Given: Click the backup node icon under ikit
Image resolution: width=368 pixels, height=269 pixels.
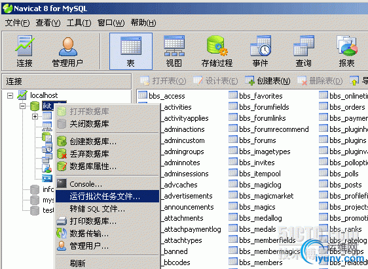Looking at the screenshot, I should [47, 178].
